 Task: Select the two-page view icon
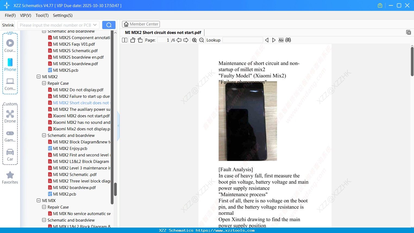click(124, 40)
